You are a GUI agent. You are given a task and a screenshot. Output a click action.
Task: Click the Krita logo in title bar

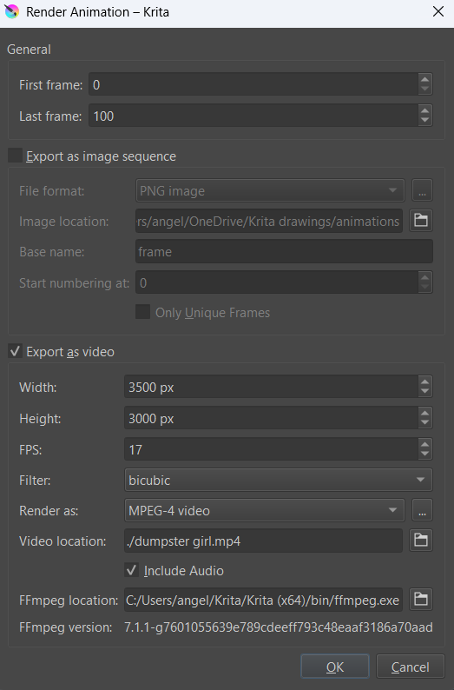(x=12, y=12)
